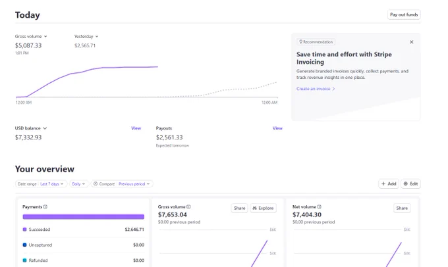Click the Compare circle icon
448x267 pixels.
pos(96,183)
